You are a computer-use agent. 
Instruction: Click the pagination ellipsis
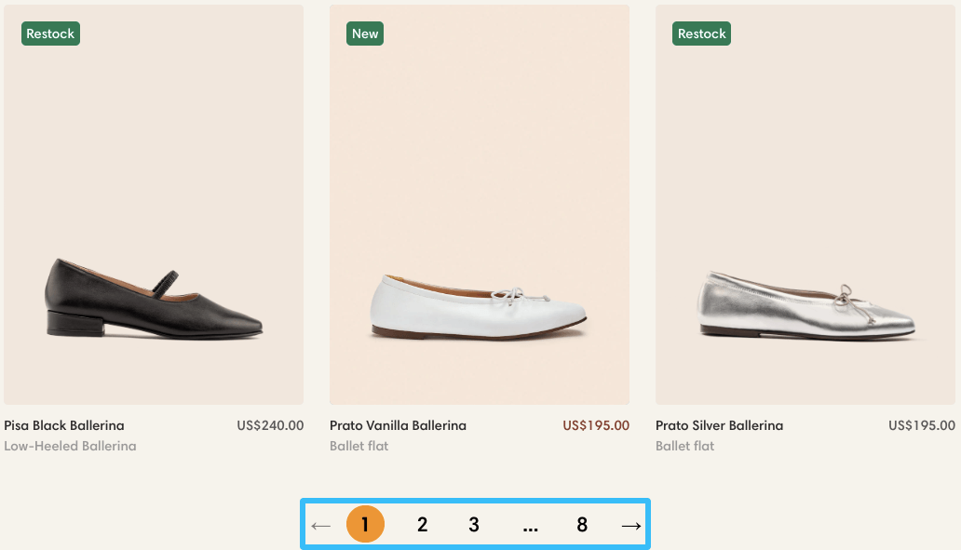(531, 524)
